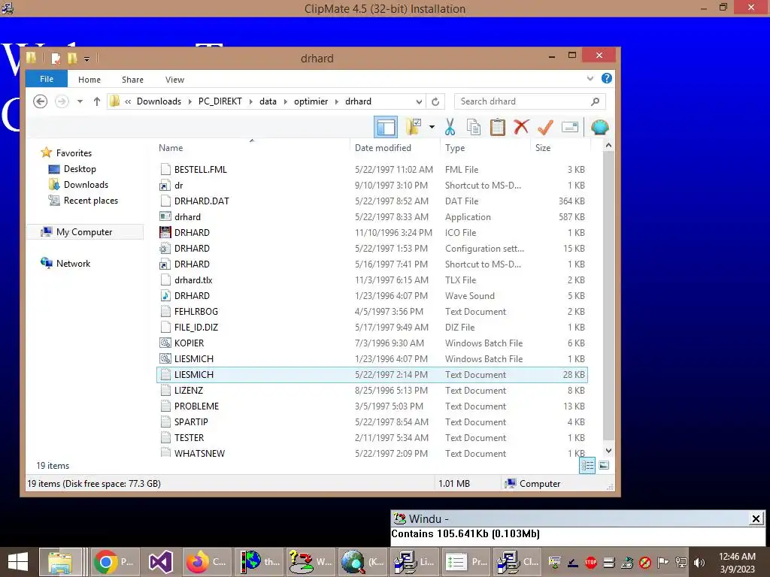Open Downloads in Favorites

tap(86, 185)
